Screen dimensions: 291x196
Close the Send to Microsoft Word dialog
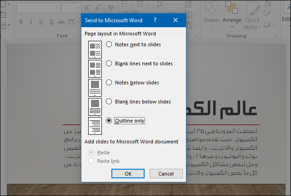pyautogui.click(x=176, y=20)
